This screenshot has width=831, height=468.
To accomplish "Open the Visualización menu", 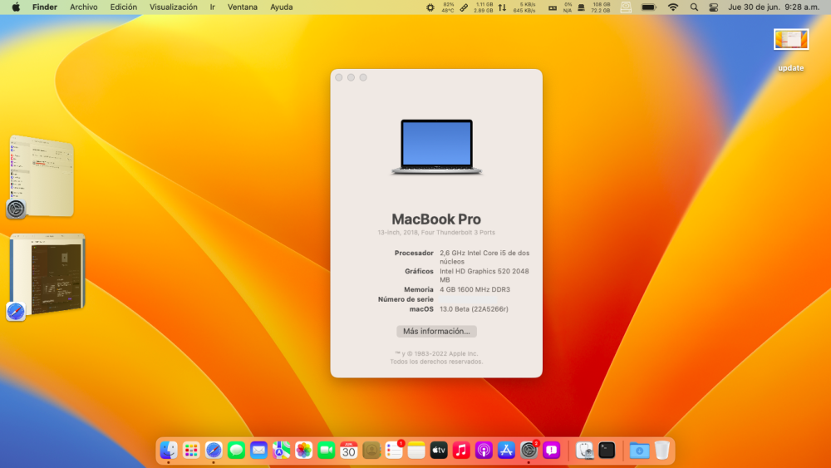I will click(x=174, y=7).
